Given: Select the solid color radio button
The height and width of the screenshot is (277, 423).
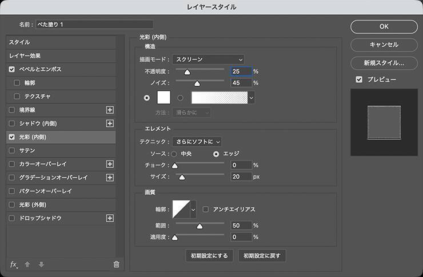Looking at the screenshot, I should point(147,98).
